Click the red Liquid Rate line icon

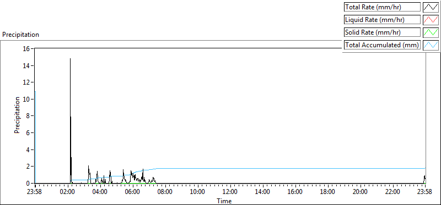[431, 20]
